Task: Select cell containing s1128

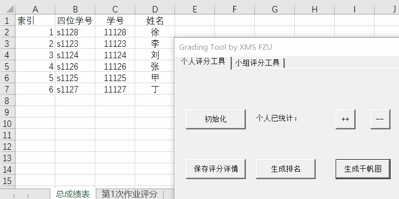Action: pyautogui.click(x=75, y=31)
